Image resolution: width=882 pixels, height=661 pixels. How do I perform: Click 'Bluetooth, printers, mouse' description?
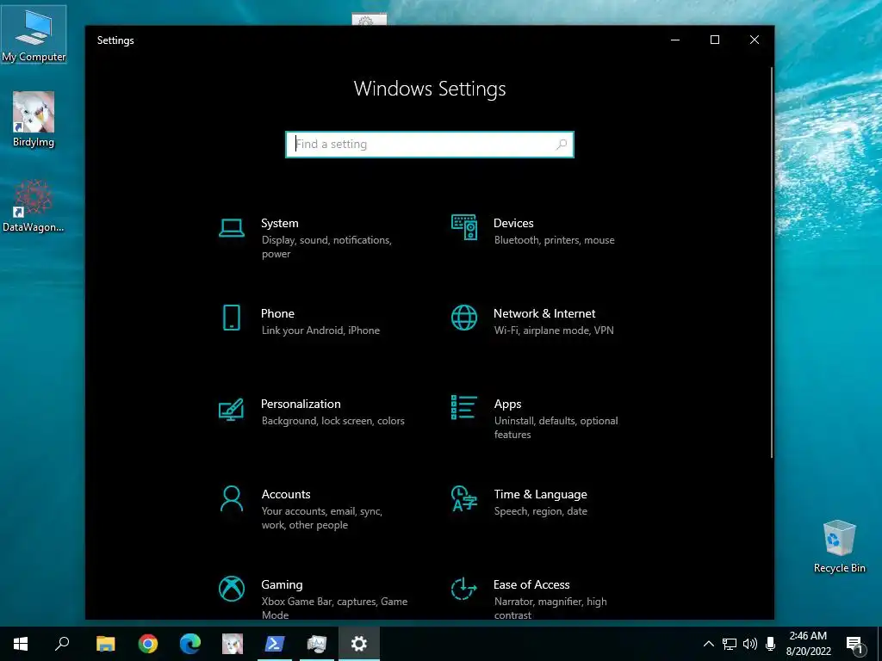pyautogui.click(x=554, y=240)
